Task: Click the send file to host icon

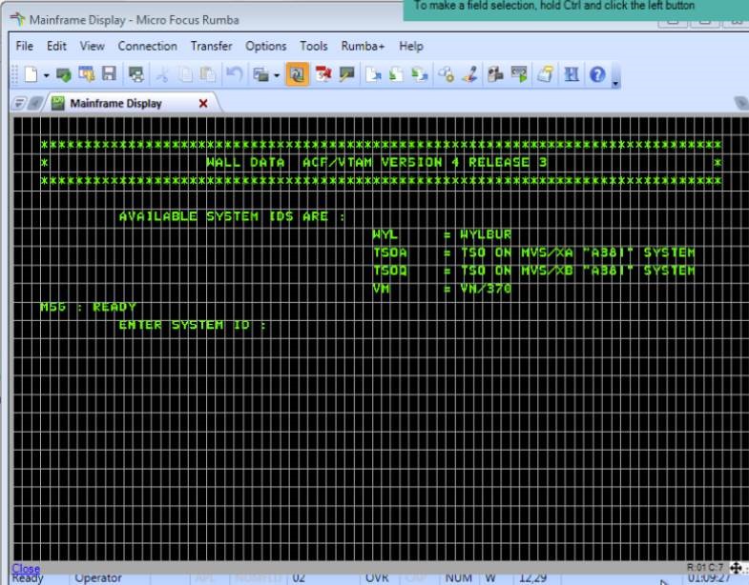Action: pyautogui.click(x=373, y=74)
